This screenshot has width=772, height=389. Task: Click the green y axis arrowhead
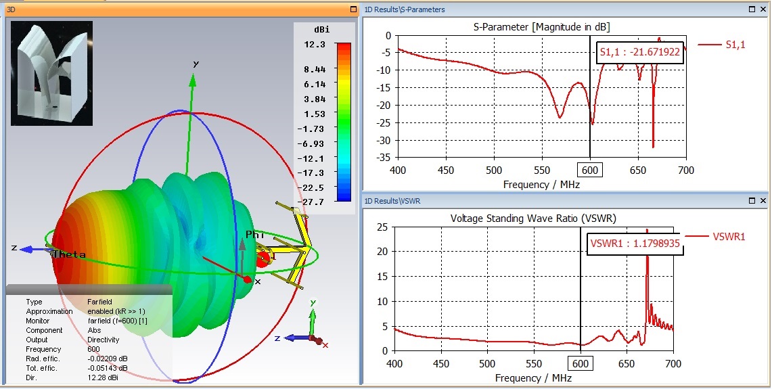click(x=193, y=79)
